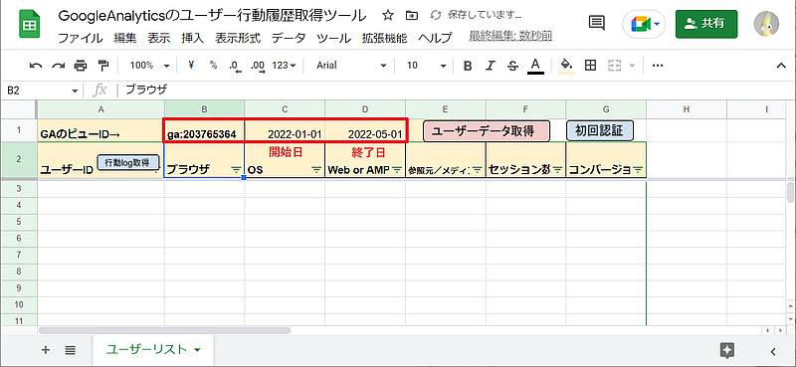Move document to folder icon
Screen dimensions: 796x367
pos(411,16)
